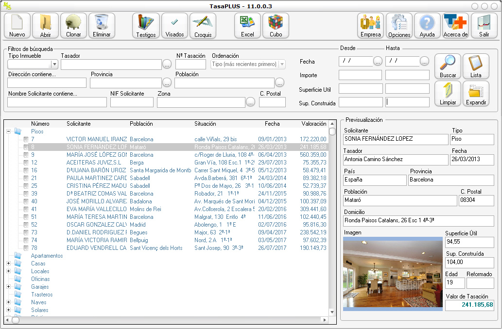Click the horizontal scrollbar of the list
This screenshot has height=329, width=502.
pos(165,320)
